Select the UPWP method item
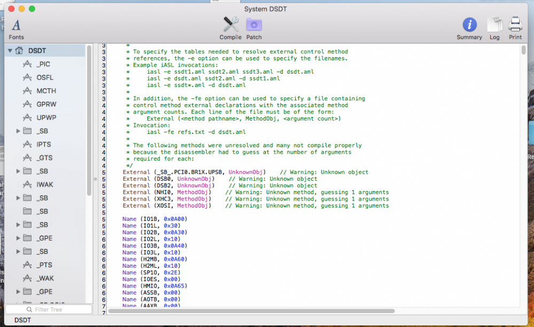This screenshot has height=327, width=534. (x=46, y=117)
